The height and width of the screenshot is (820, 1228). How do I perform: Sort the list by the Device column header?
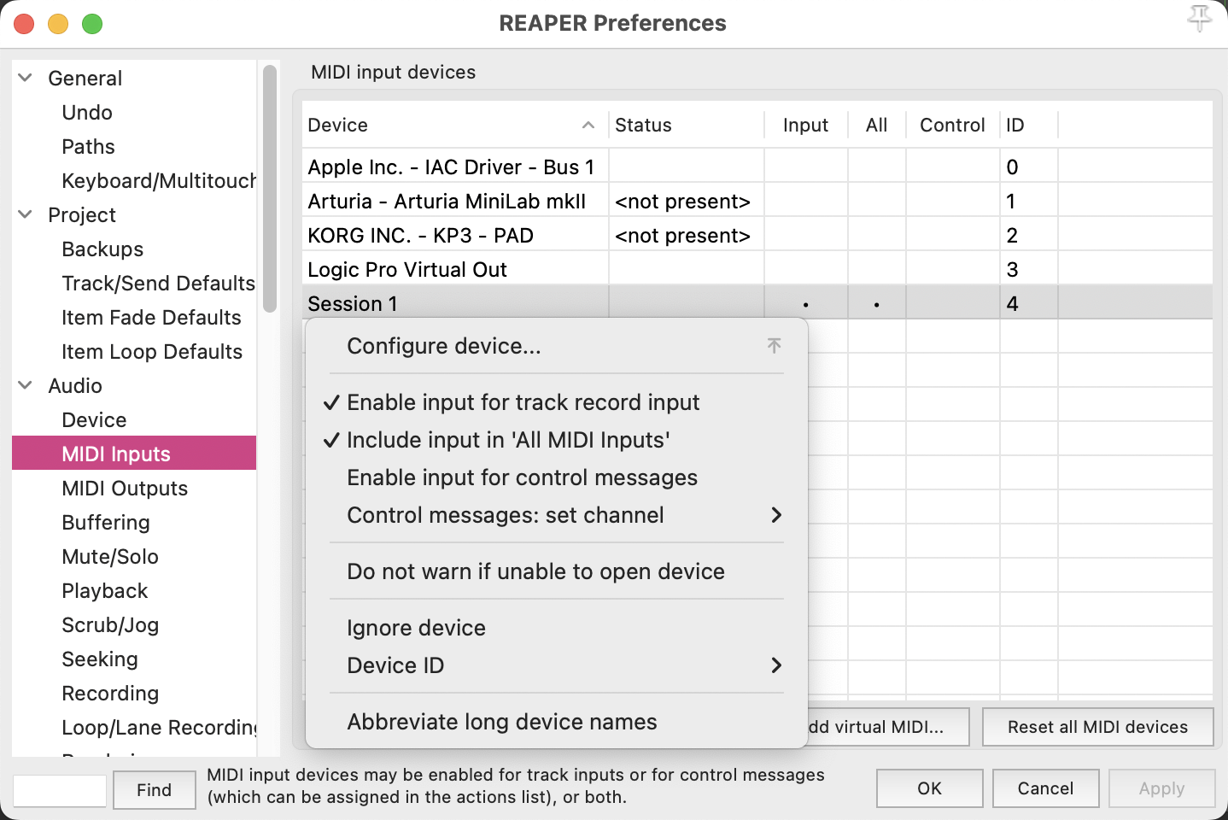tap(455, 126)
